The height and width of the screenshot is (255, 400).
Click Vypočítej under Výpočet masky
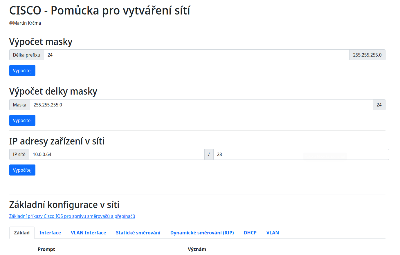tap(22, 70)
